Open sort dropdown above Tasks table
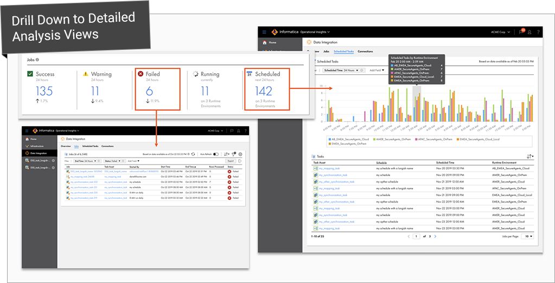This screenshot has width=555, height=283. (530, 156)
